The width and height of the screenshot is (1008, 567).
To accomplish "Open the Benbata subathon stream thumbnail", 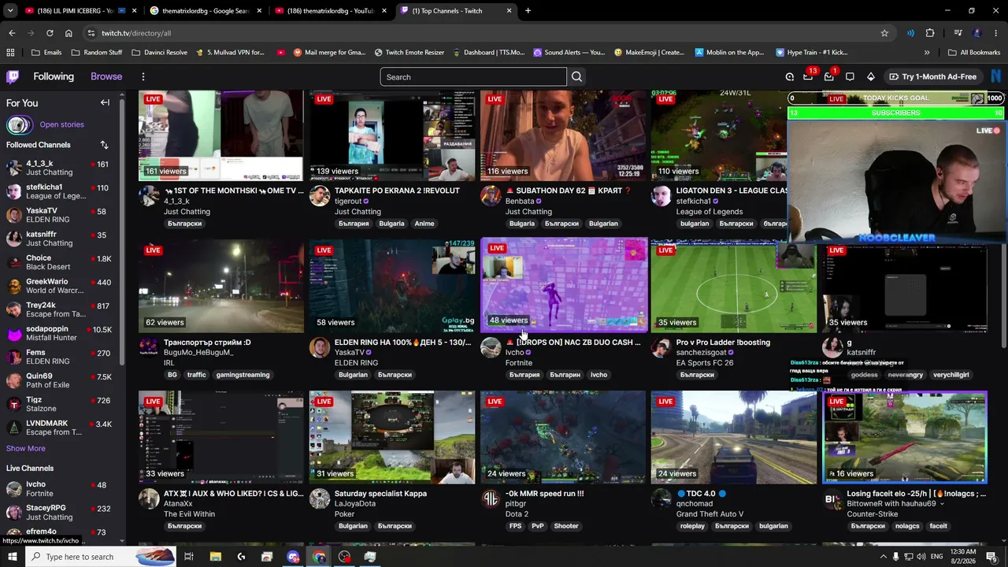I will point(563,135).
